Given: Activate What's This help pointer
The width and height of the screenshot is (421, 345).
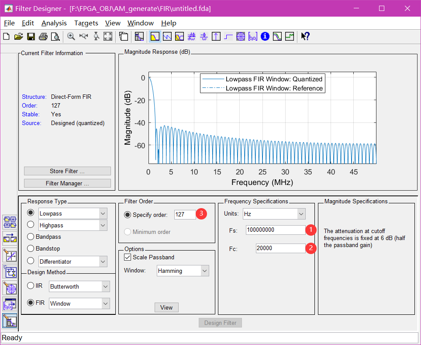Looking at the screenshot, I should (x=305, y=36).
